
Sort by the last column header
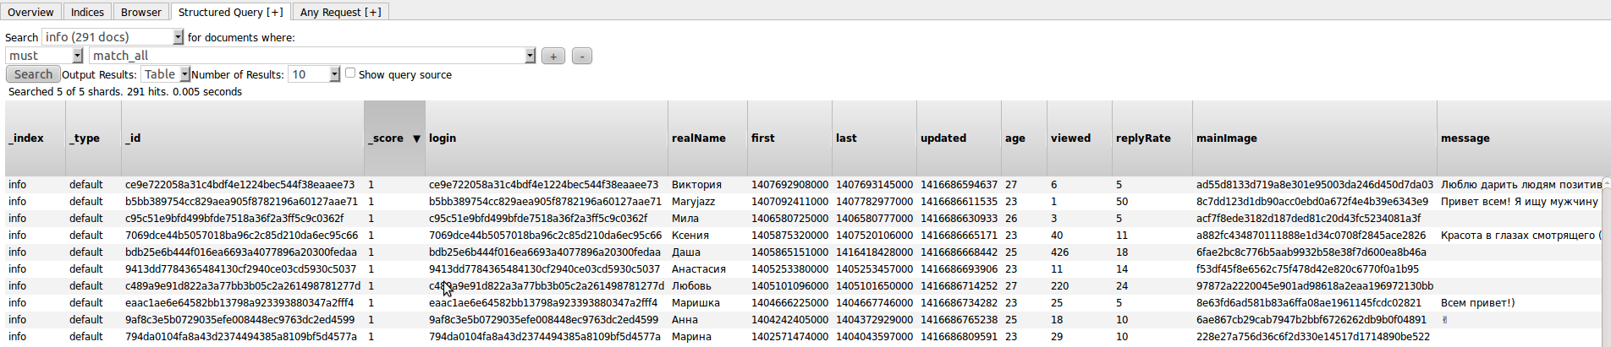(874, 138)
